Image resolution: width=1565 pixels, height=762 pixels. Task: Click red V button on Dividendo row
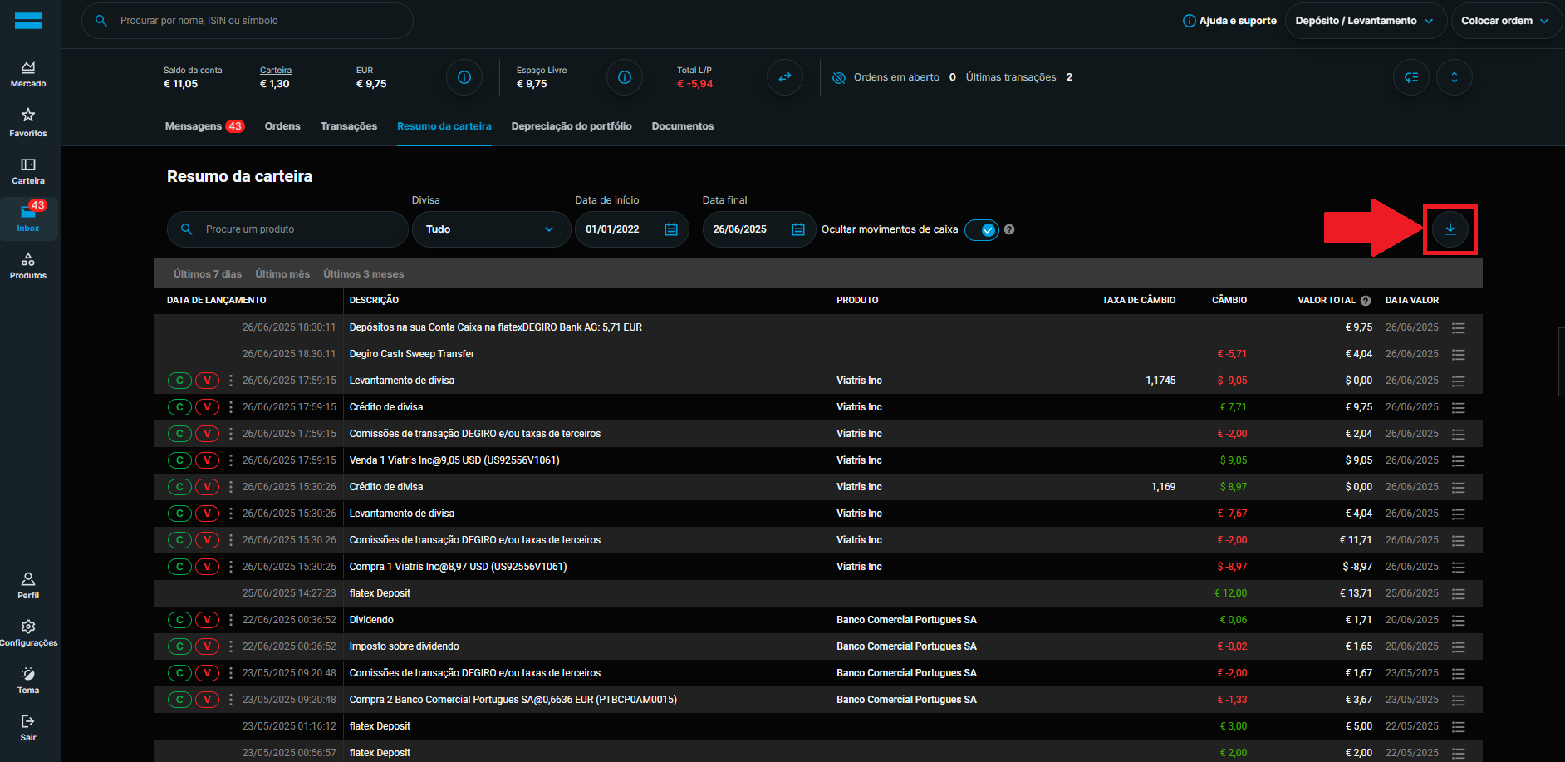tap(207, 620)
